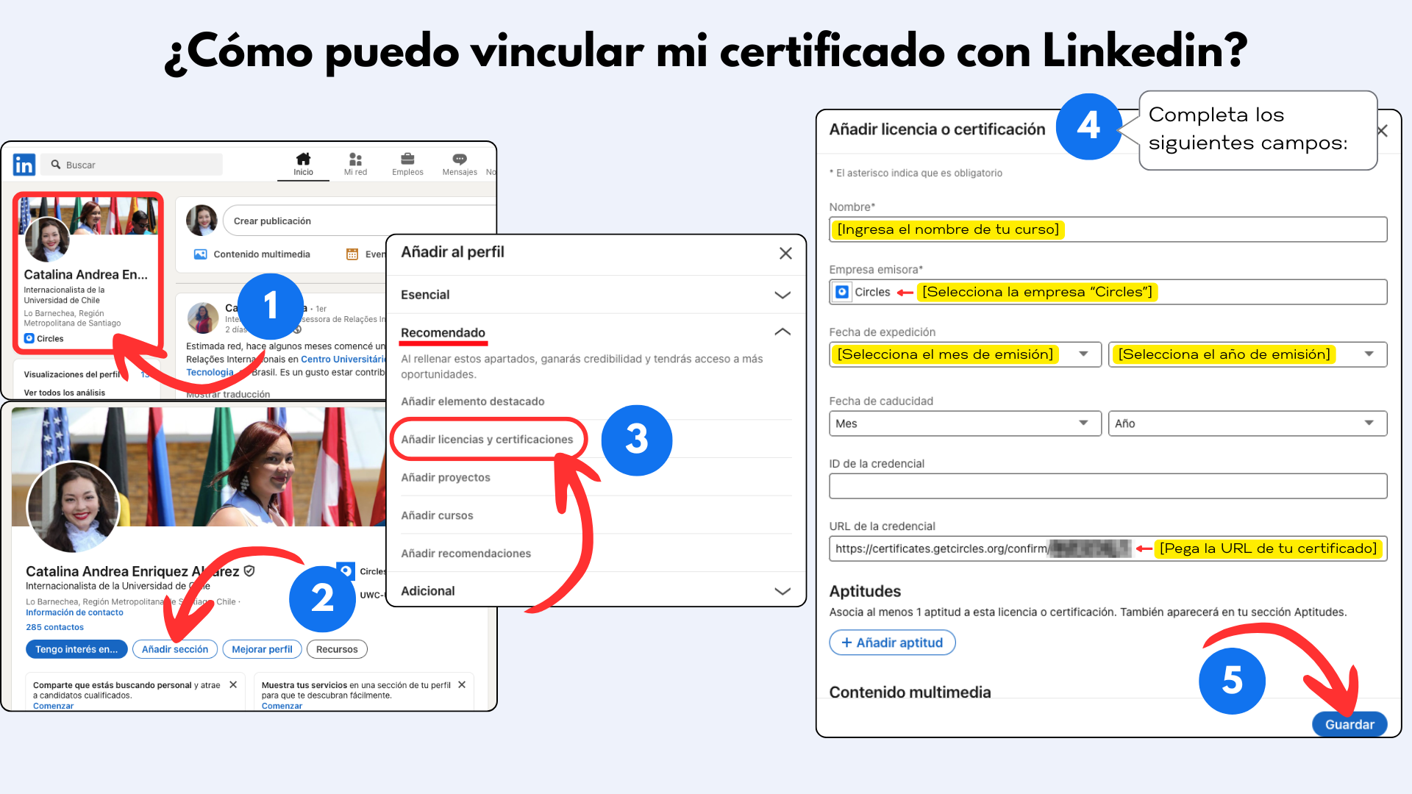Viewport: 1412px width, 794px height.
Task: Dismiss the 'buscando personal' suggestion card
Action: 233,684
